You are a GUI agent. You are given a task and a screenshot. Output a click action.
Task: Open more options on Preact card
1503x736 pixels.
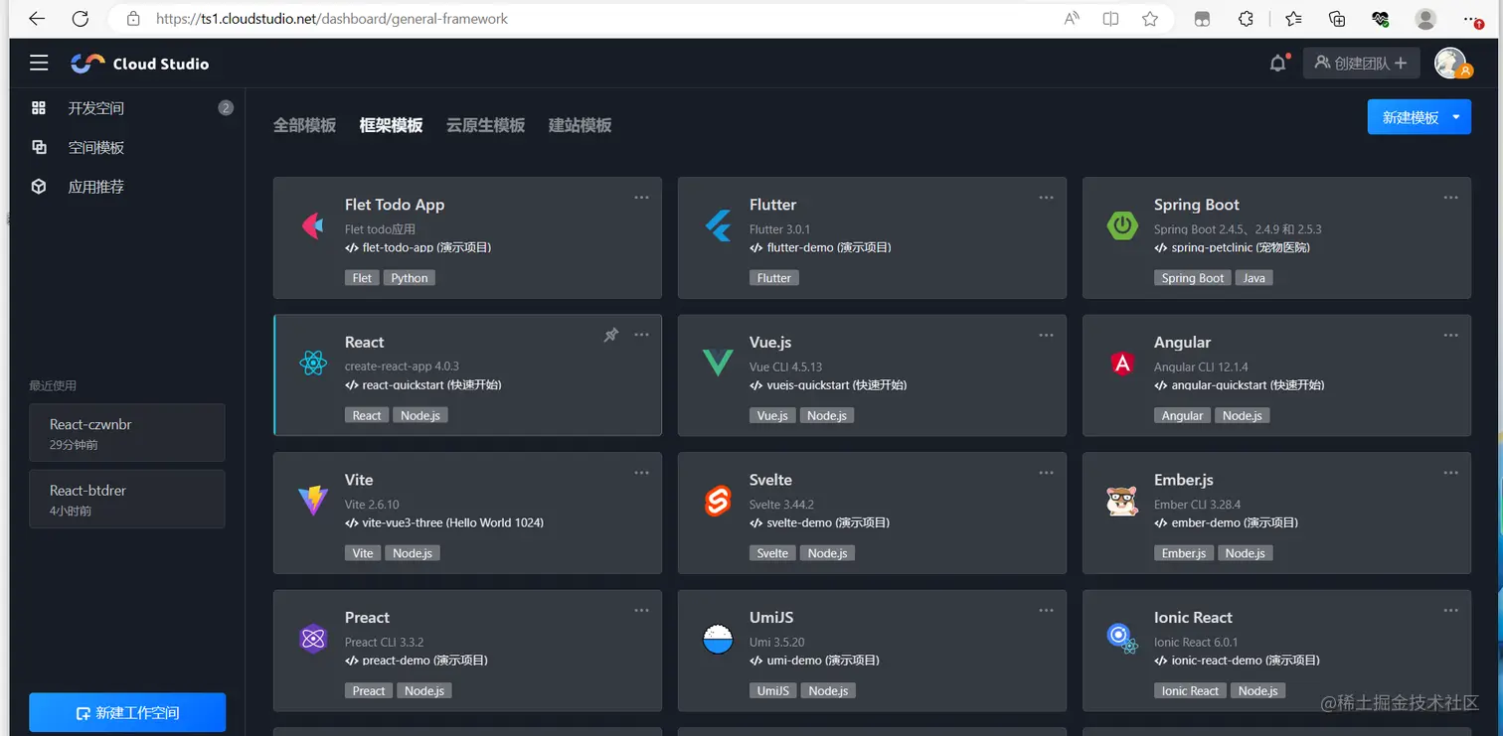pyautogui.click(x=642, y=610)
